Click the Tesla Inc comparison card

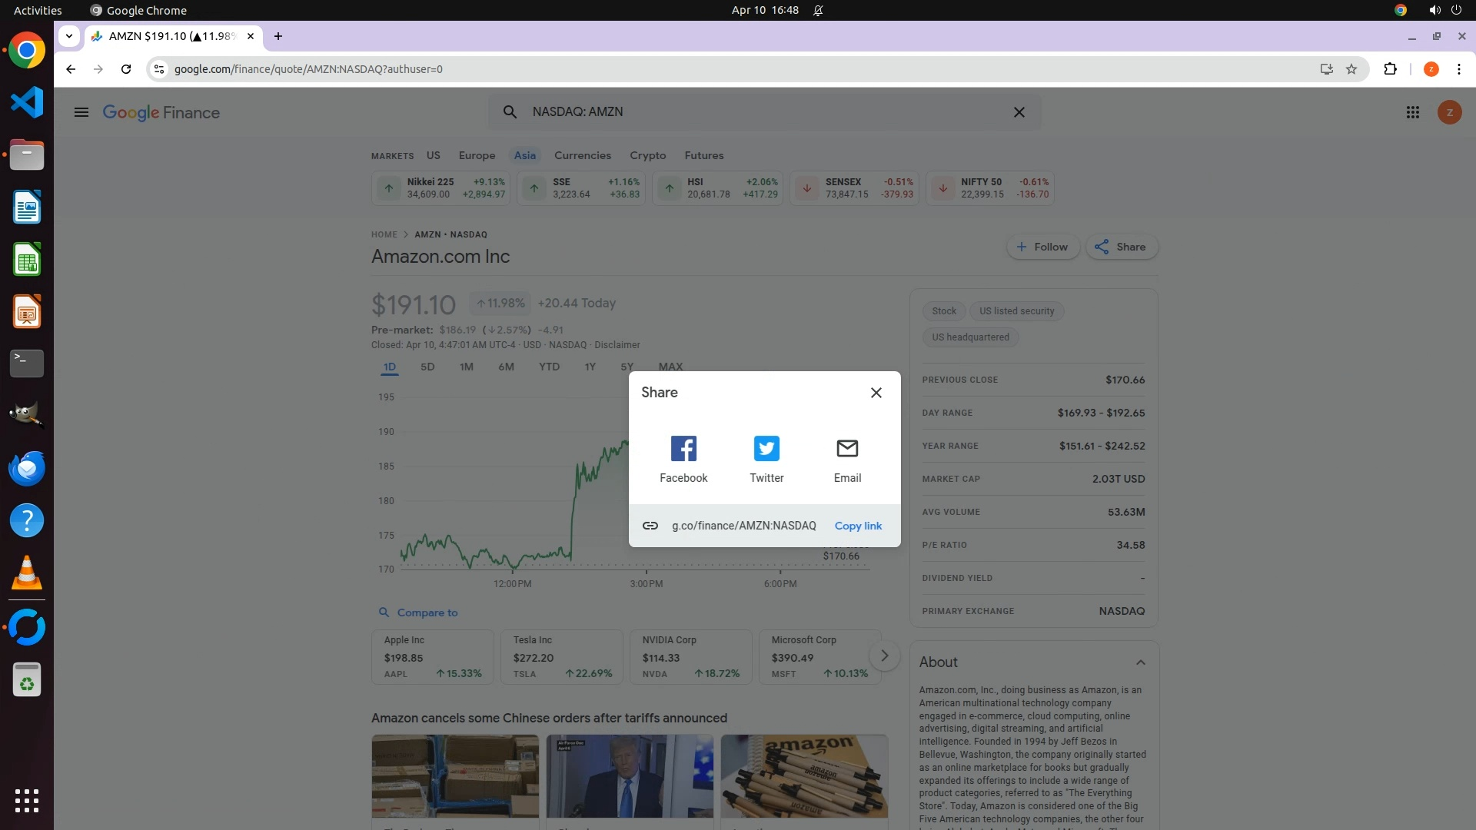coord(561,657)
